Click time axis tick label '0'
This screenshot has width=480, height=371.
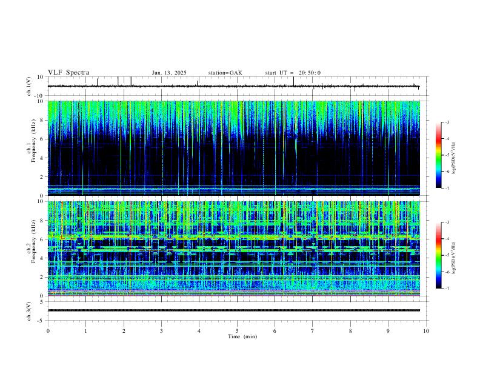(48, 331)
